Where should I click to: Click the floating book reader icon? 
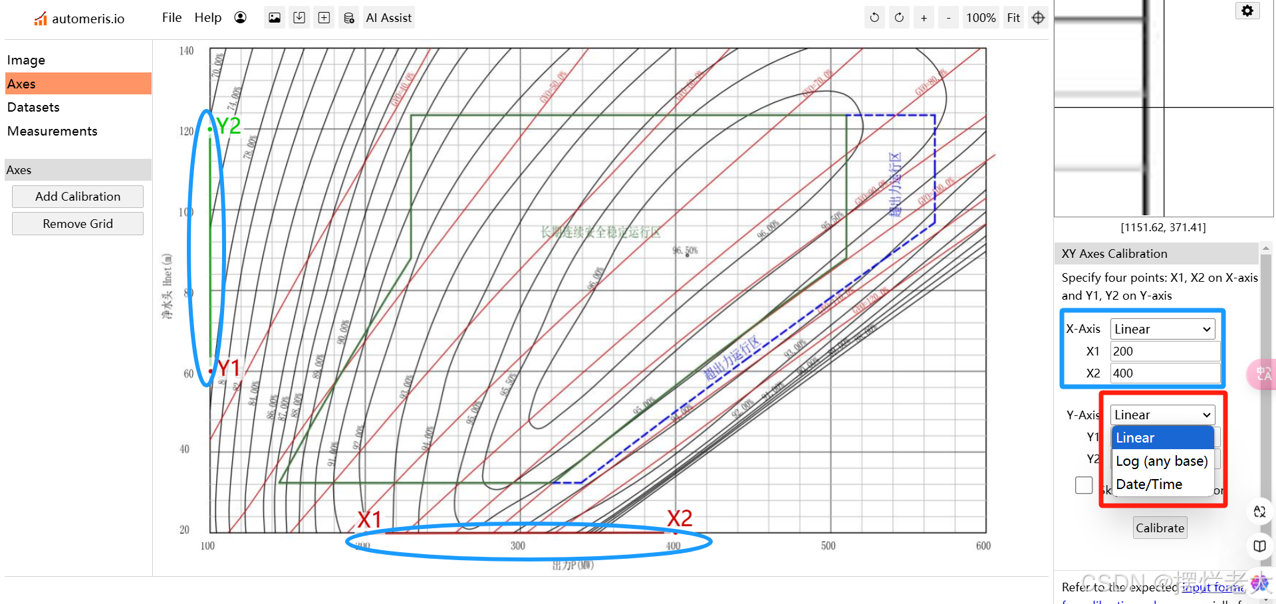tap(1259, 546)
